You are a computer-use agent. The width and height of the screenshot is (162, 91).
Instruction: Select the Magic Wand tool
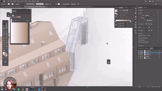[4, 26]
